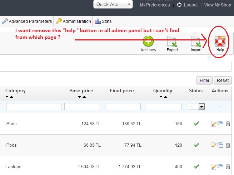Click the green Add new icon
The height and width of the screenshot is (175, 234).
[x=148, y=42]
